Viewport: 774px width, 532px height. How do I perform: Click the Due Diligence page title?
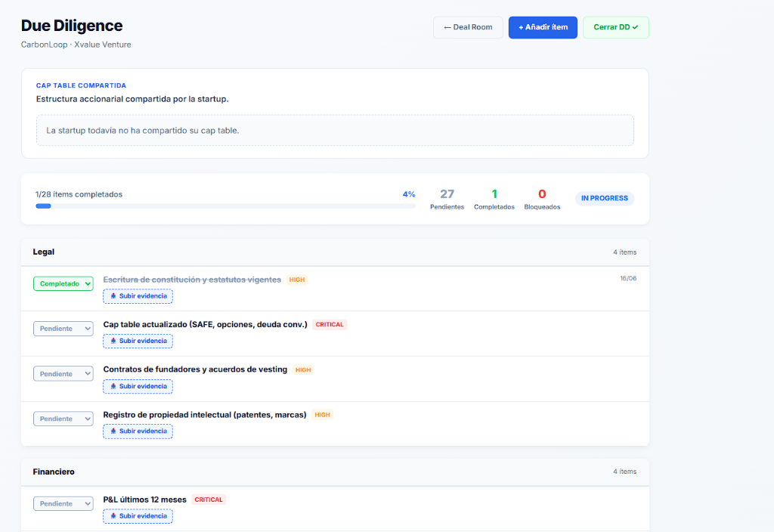[72, 26]
